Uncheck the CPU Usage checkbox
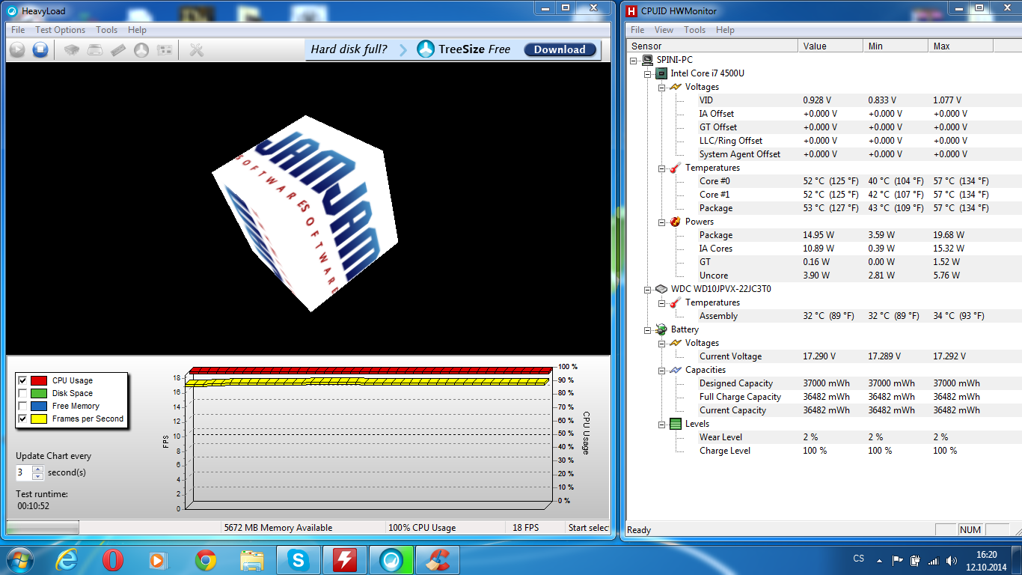The height and width of the screenshot is (575, 1022). coord(22,380)
